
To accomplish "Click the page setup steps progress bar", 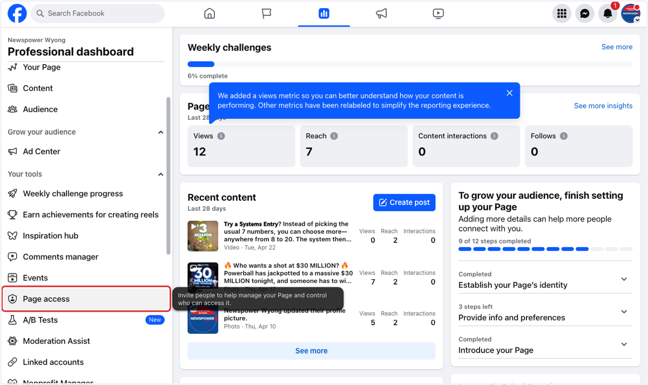I will click(x=545, y=249).
